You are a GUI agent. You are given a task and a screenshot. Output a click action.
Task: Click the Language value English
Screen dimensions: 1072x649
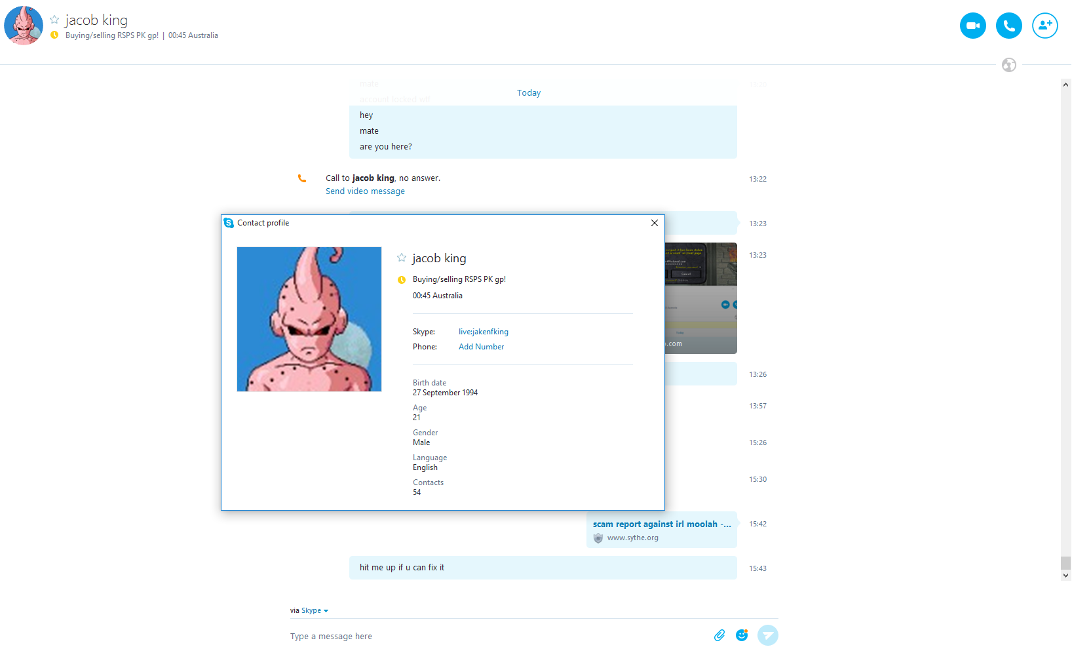[425, 467]
